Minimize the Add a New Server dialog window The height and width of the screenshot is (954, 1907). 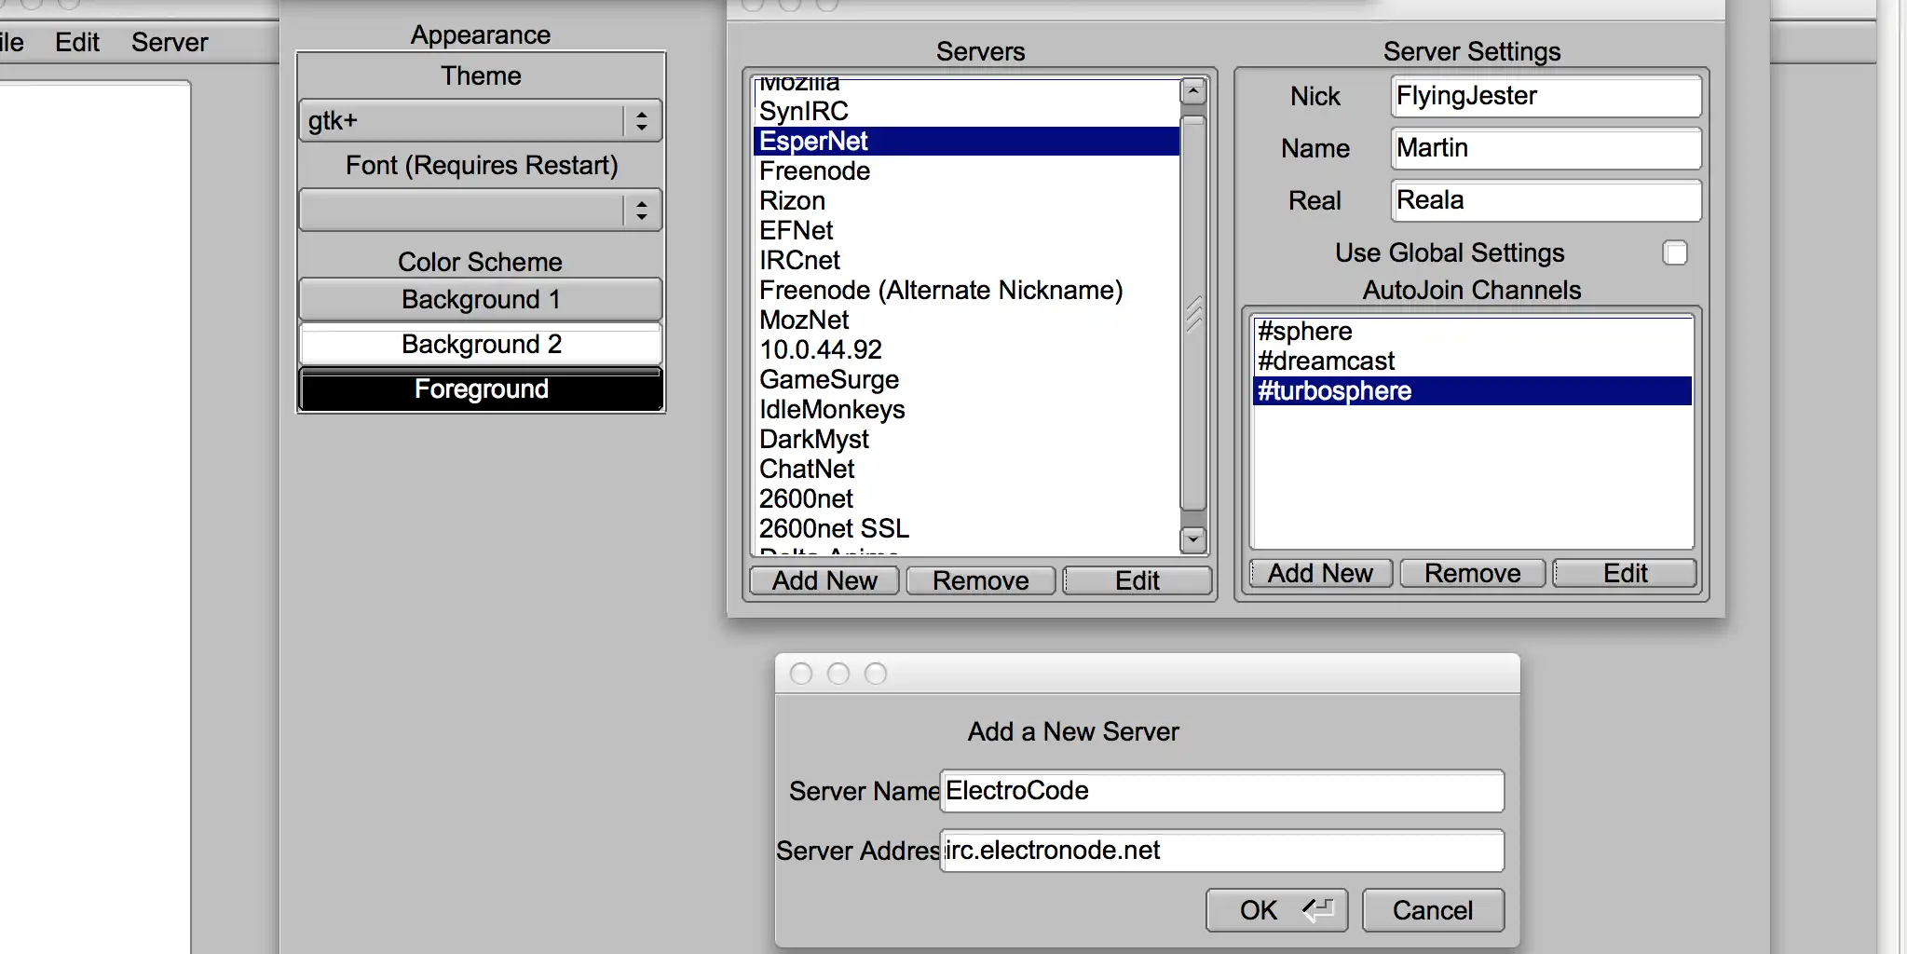click(838, 674)
